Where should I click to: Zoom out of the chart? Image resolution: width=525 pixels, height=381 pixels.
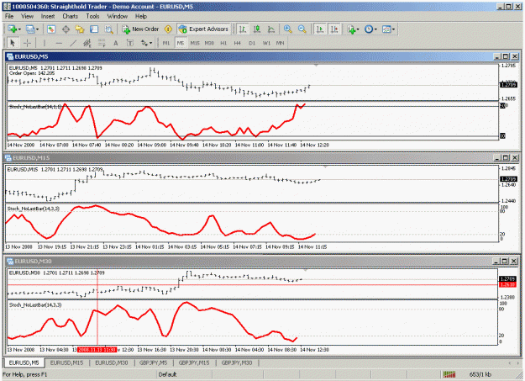click(302, 29)
